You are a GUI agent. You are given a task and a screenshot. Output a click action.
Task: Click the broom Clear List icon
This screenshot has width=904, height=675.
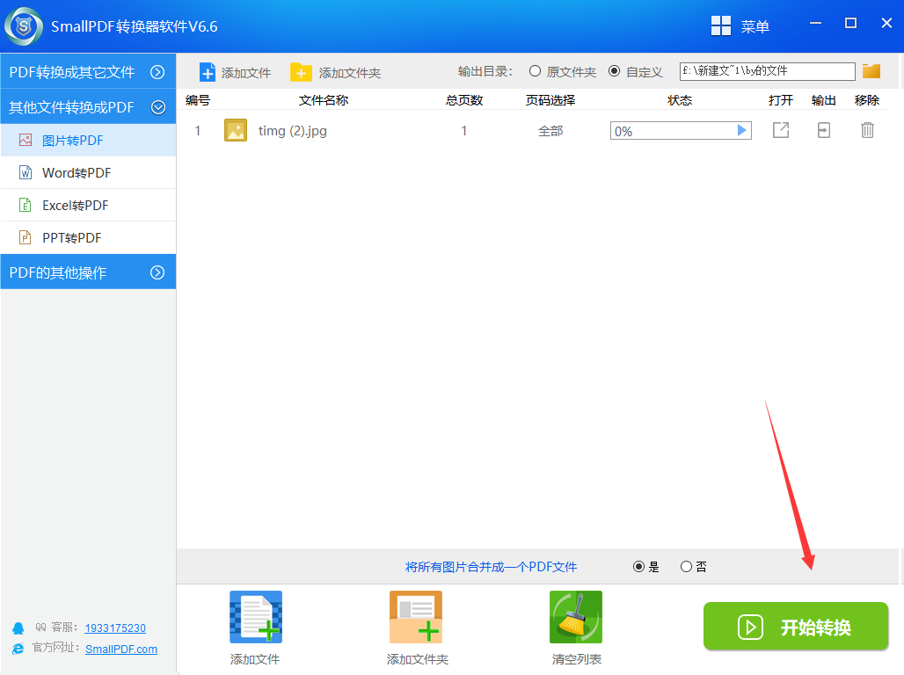coord(576,618)
